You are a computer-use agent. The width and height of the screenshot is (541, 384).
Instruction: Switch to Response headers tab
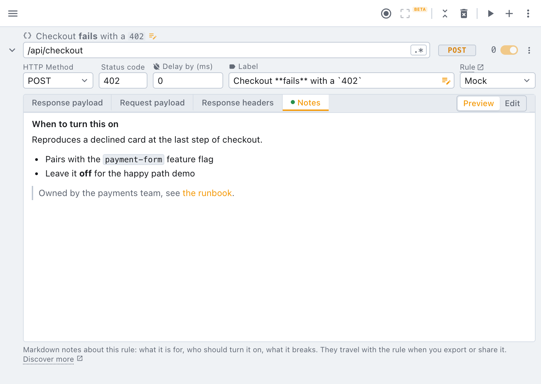(238, 103)
